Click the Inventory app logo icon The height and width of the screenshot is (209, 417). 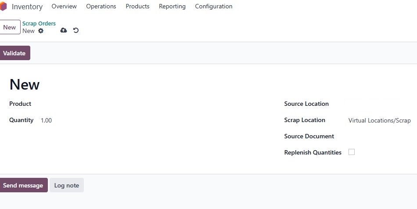pyautogui.click(x=3, y=7)
